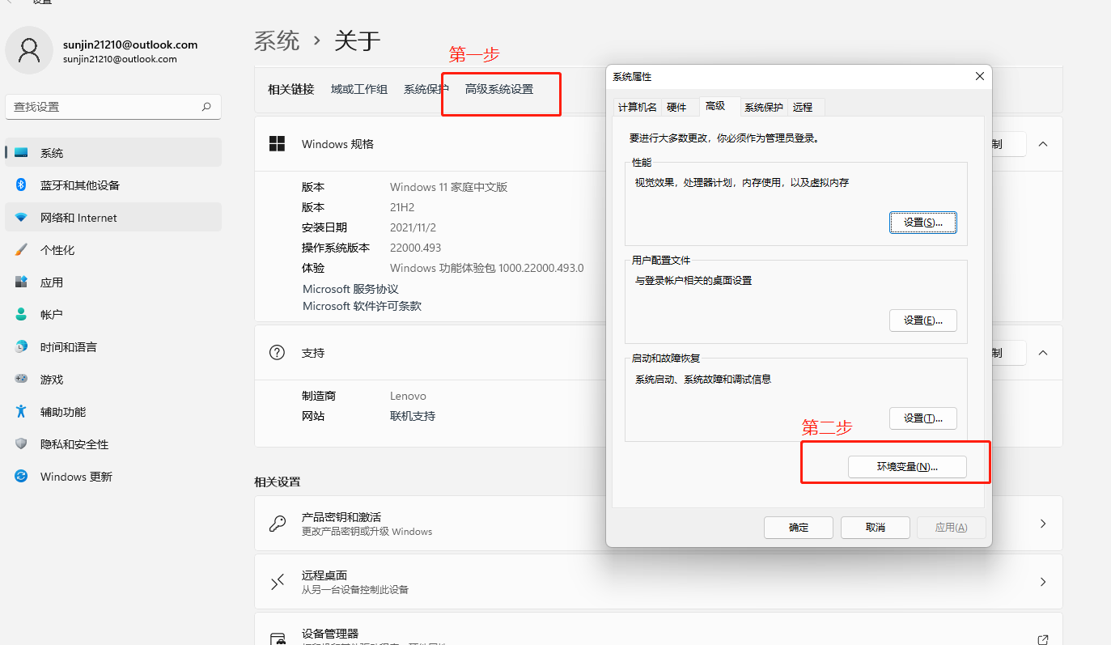Open the 系统 sidebar item

[x=113, y=152]
